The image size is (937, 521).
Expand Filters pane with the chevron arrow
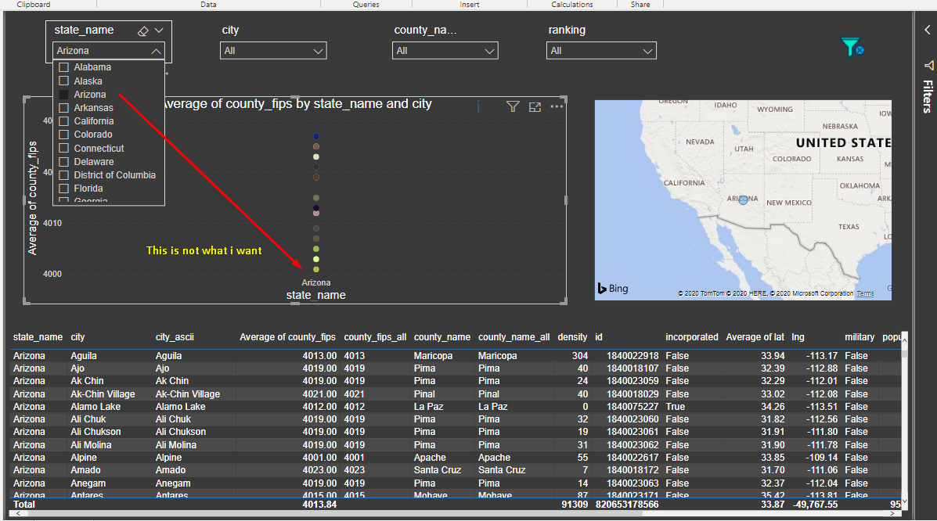[x=928, y=29]
